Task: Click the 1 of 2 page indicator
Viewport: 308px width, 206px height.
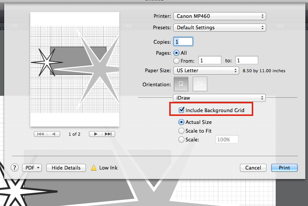Action: pos(75,134)
